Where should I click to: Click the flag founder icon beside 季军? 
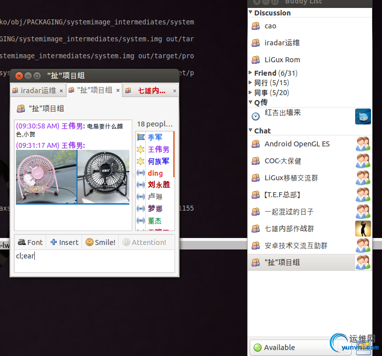click(x=141, y=137)
